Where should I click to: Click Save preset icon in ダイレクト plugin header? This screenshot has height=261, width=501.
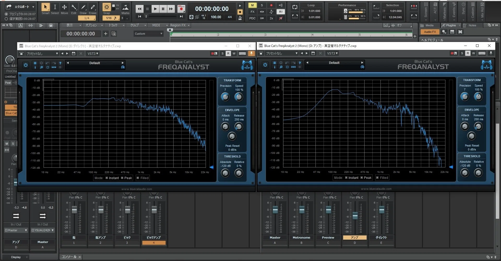coord(74,53)
